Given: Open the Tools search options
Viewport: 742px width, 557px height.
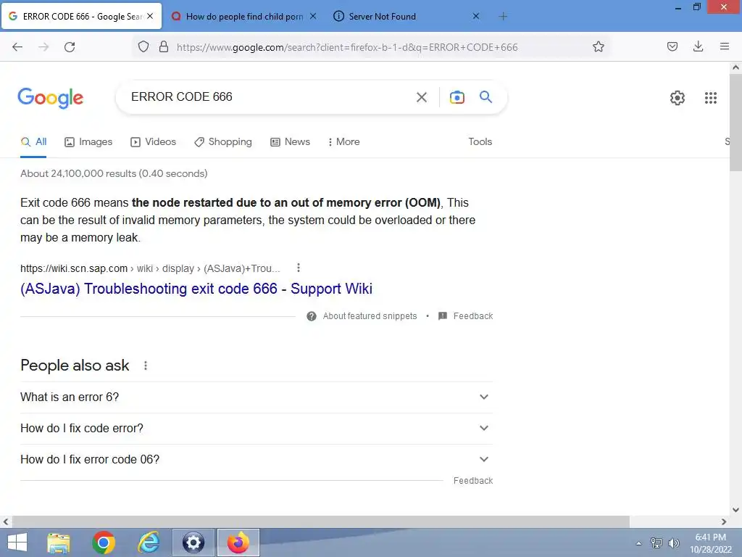Looking at the screenshot, I should point(480,141).
